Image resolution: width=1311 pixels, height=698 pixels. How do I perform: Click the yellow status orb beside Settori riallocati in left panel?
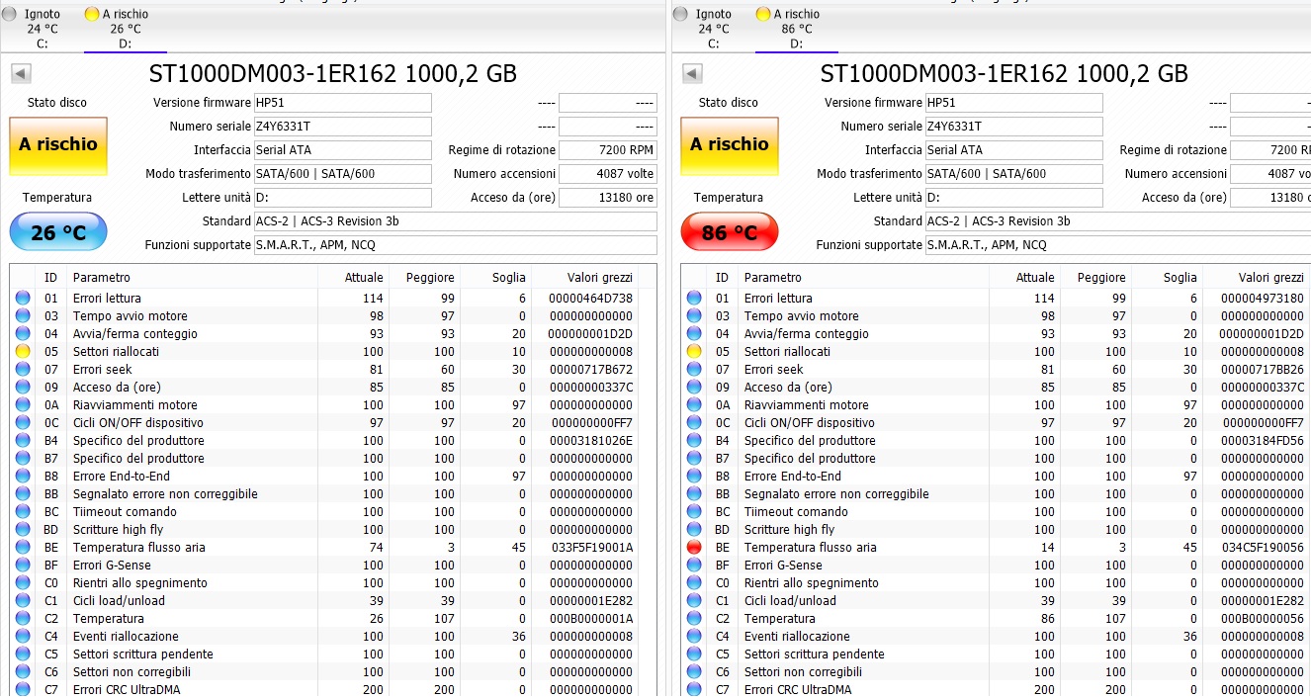click(23, 352)
